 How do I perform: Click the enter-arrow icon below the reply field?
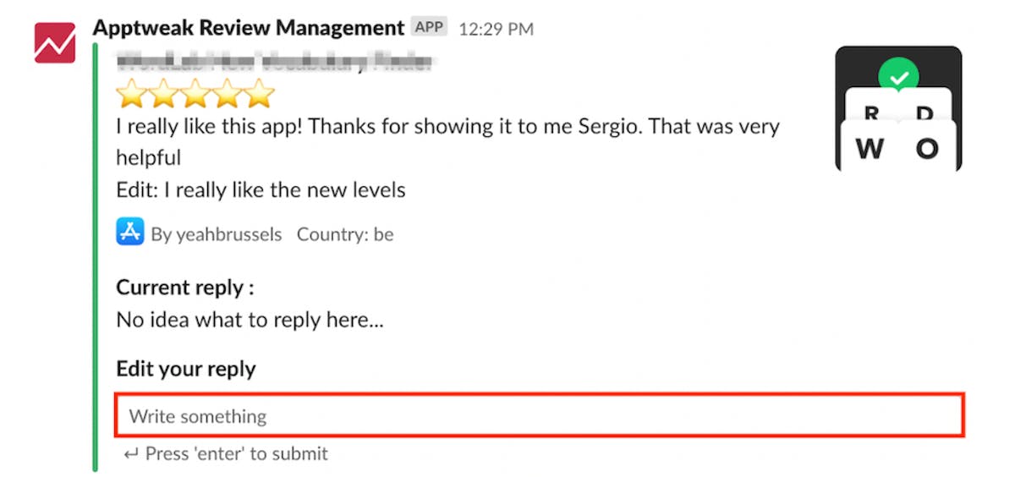[130, 454]
